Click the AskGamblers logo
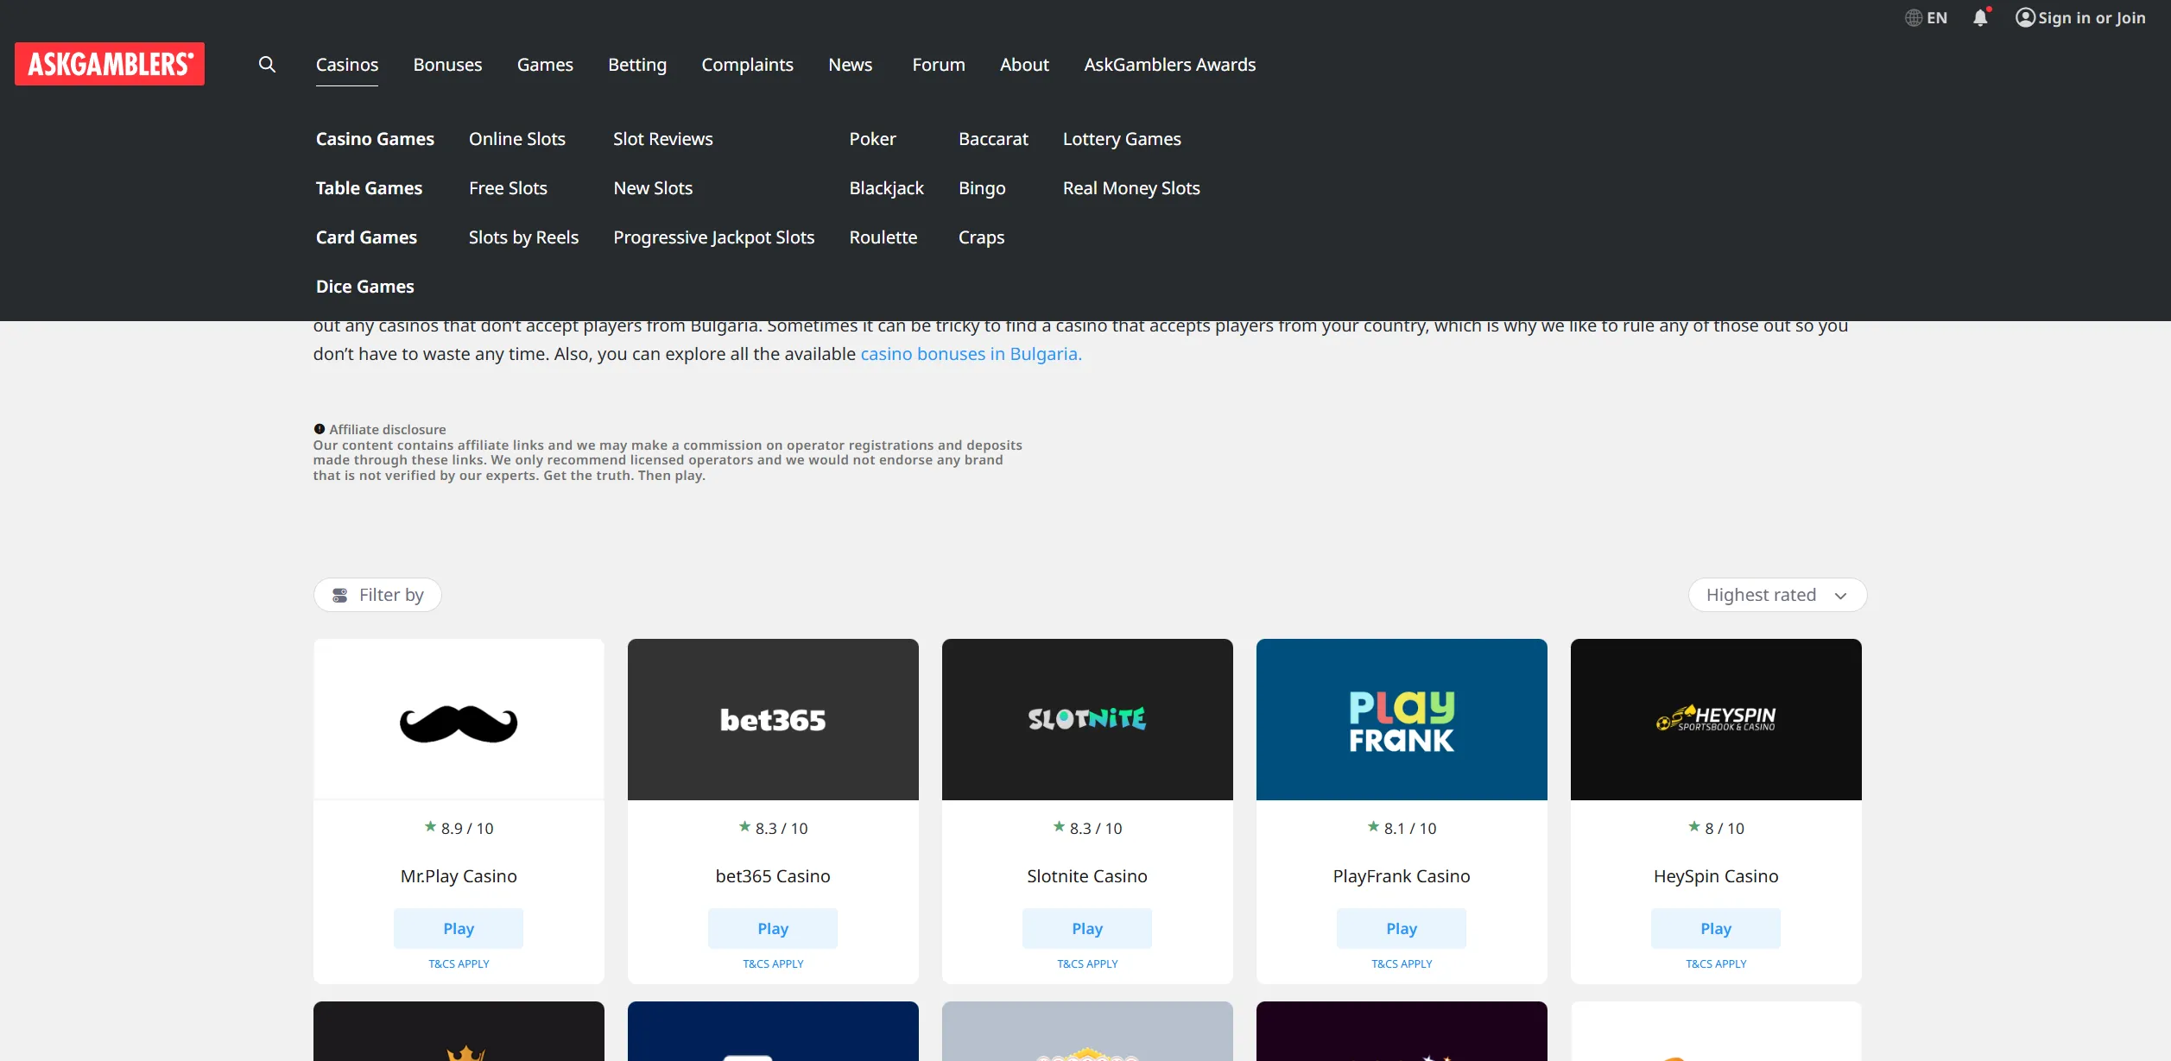The height and width of the screenshot is (1061, 2171). (x=110, y=64)
